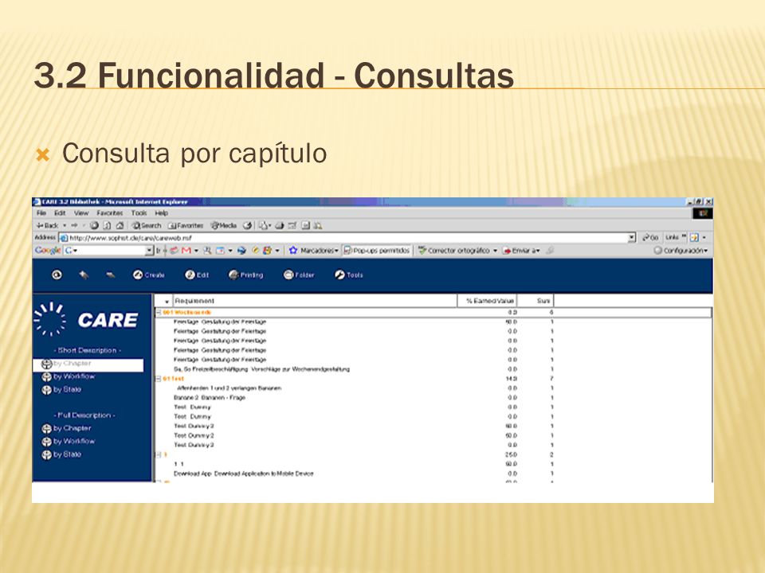
Task: Click the browser Back button
Action: pos(47,225)
